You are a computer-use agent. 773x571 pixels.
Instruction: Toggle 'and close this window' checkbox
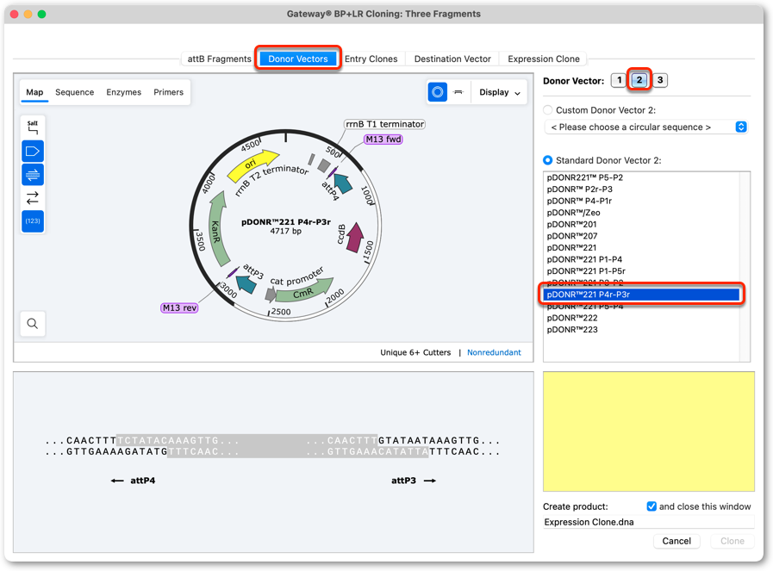[x=651, y=506]
